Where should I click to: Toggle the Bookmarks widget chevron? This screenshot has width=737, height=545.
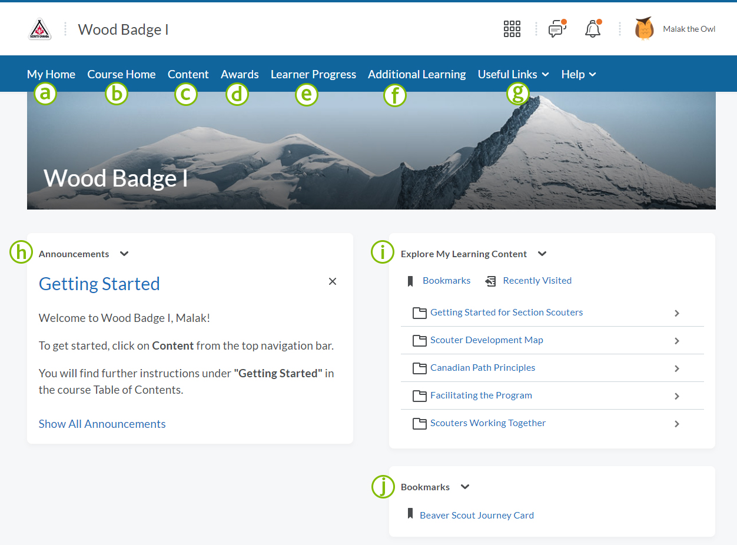point(465,487)
